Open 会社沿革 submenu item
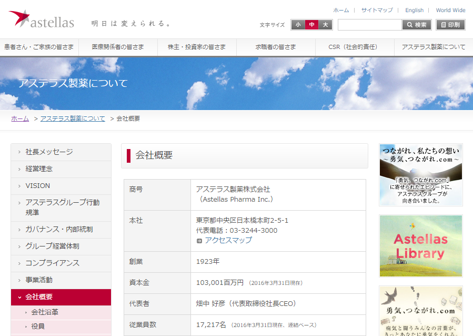Viewport: 473px width, 336px height. [x=61, y=312]
